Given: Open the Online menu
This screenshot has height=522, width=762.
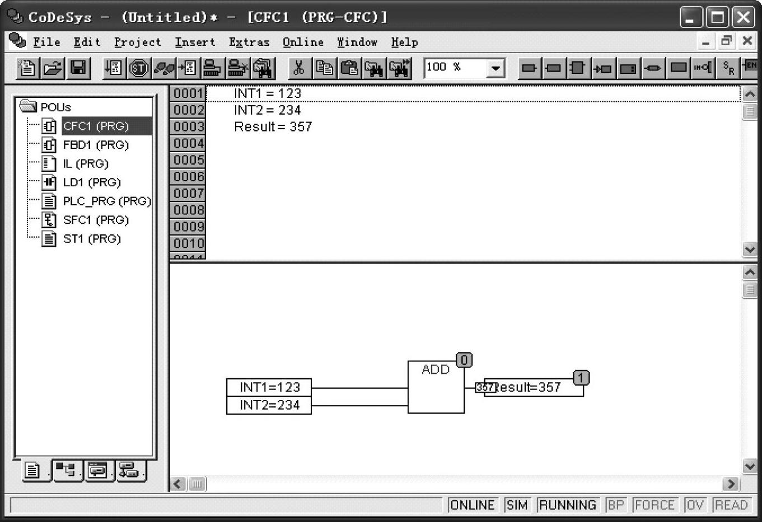Looking at the screenshot, I should [x=303, y=42].
